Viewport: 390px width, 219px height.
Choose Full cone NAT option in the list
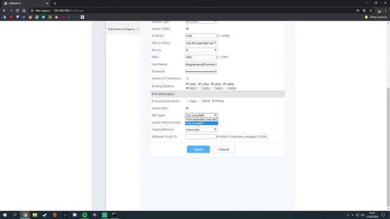click(202, 123)
